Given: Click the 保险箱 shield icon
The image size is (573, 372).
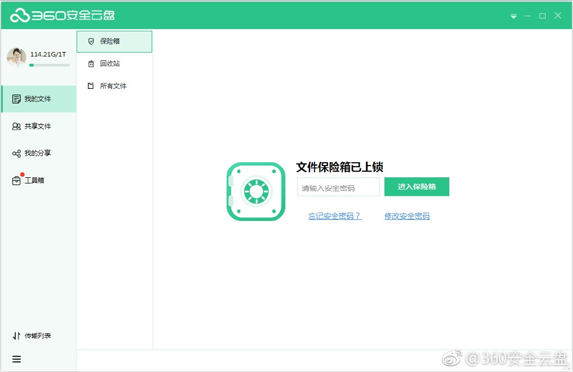Looking at the screenshot, I should pyautogui.click(x=91, y=41).
